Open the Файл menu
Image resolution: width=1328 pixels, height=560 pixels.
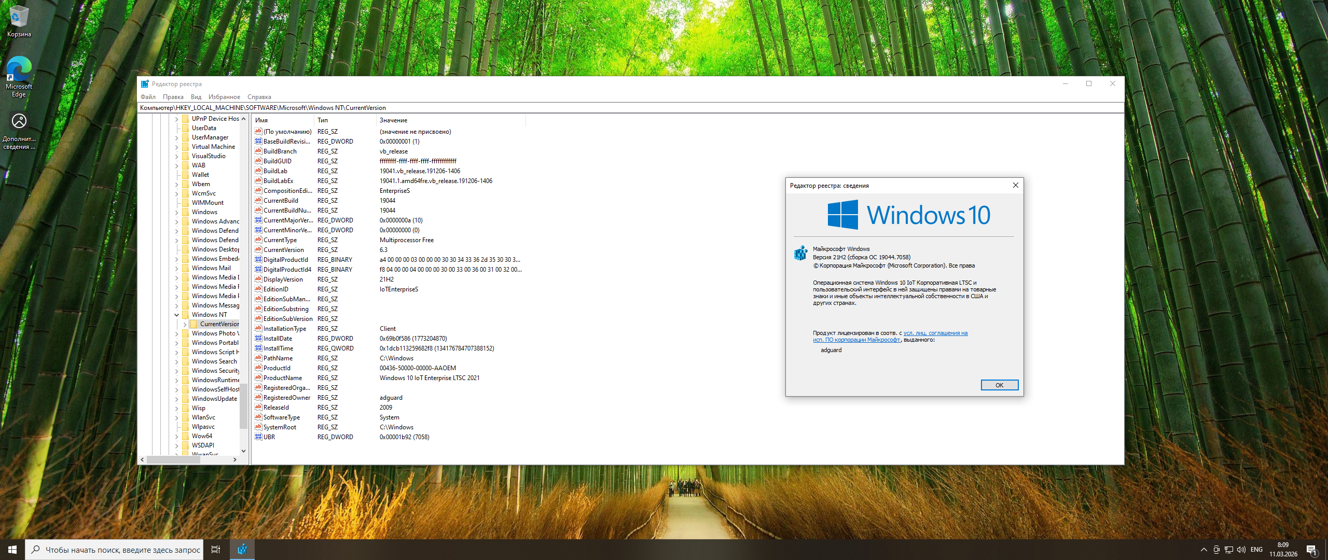[148, 97]
